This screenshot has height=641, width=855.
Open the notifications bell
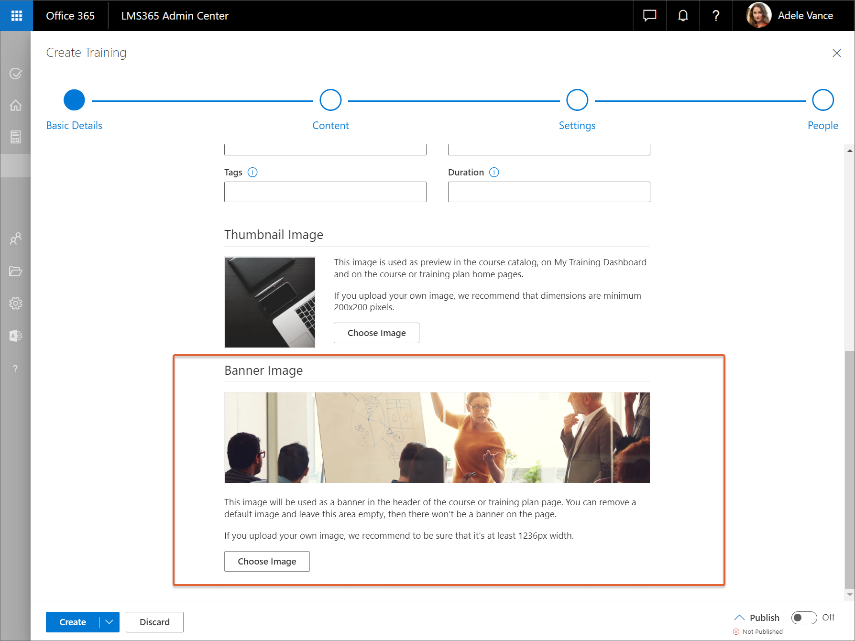(683, 16)
